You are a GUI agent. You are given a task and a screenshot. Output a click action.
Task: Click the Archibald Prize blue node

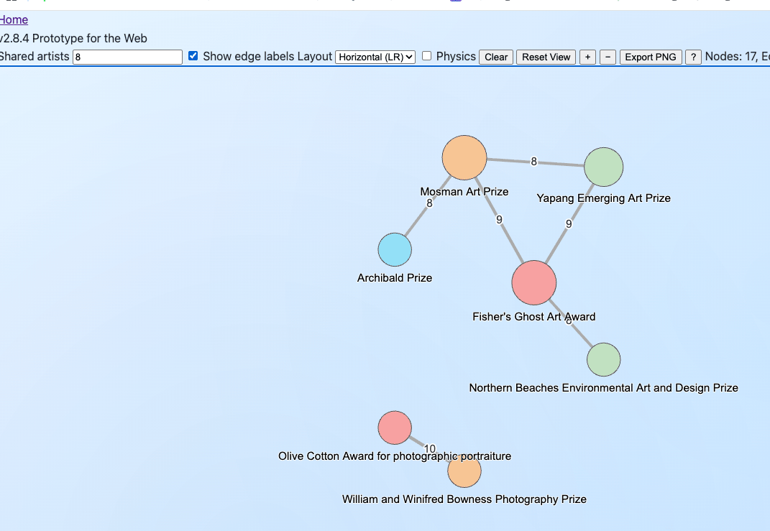click(x=395, y=250)
